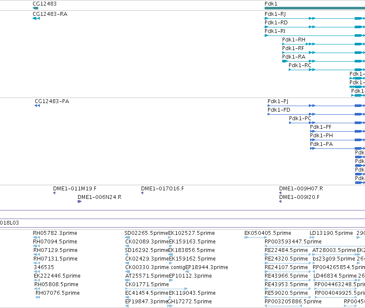Click the bs23g09.5prime EST label

tap(334, 259)
